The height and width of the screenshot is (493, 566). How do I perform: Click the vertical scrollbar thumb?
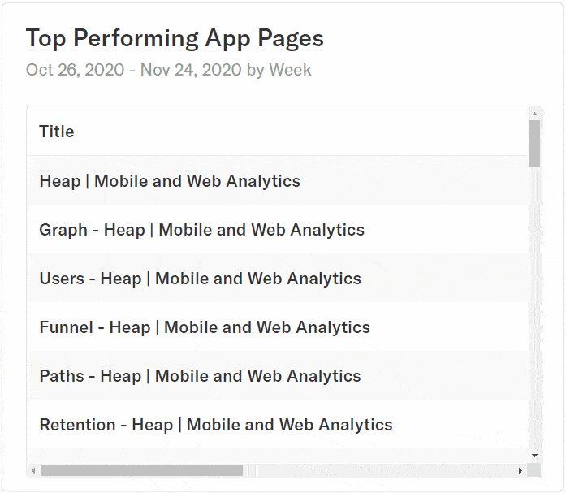tap(534, 144)
